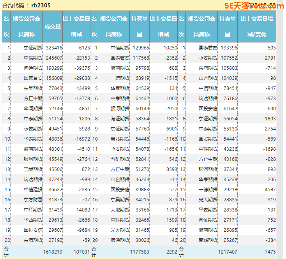The height and width of the screenshot is (259, 286).
Task: Click short change value -4587
Action: 269,190
